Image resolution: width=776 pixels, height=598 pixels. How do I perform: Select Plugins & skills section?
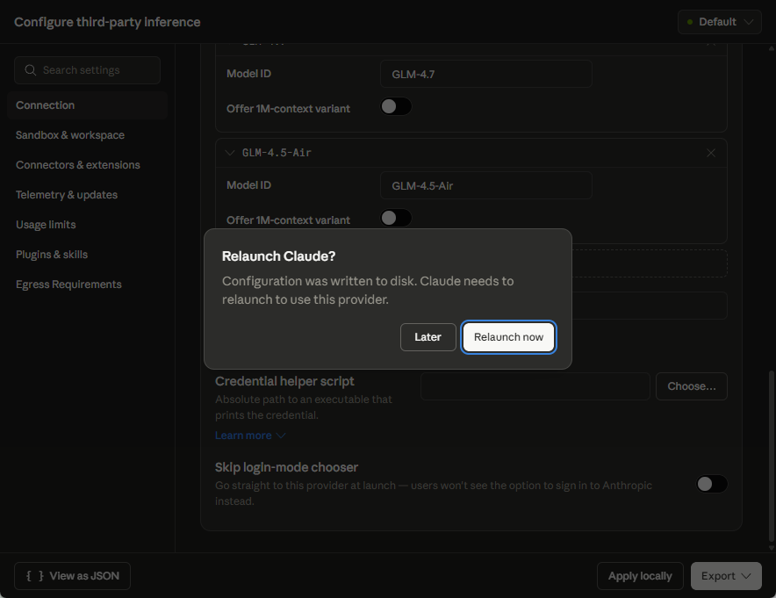coord(52,255)
